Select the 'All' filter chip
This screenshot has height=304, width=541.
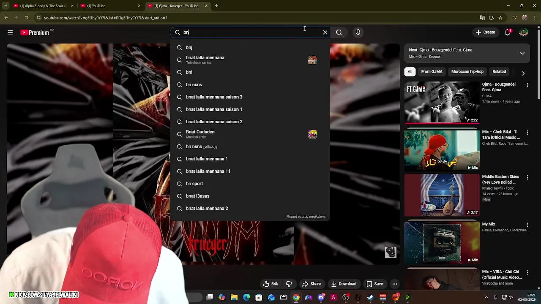click(410, 72)
